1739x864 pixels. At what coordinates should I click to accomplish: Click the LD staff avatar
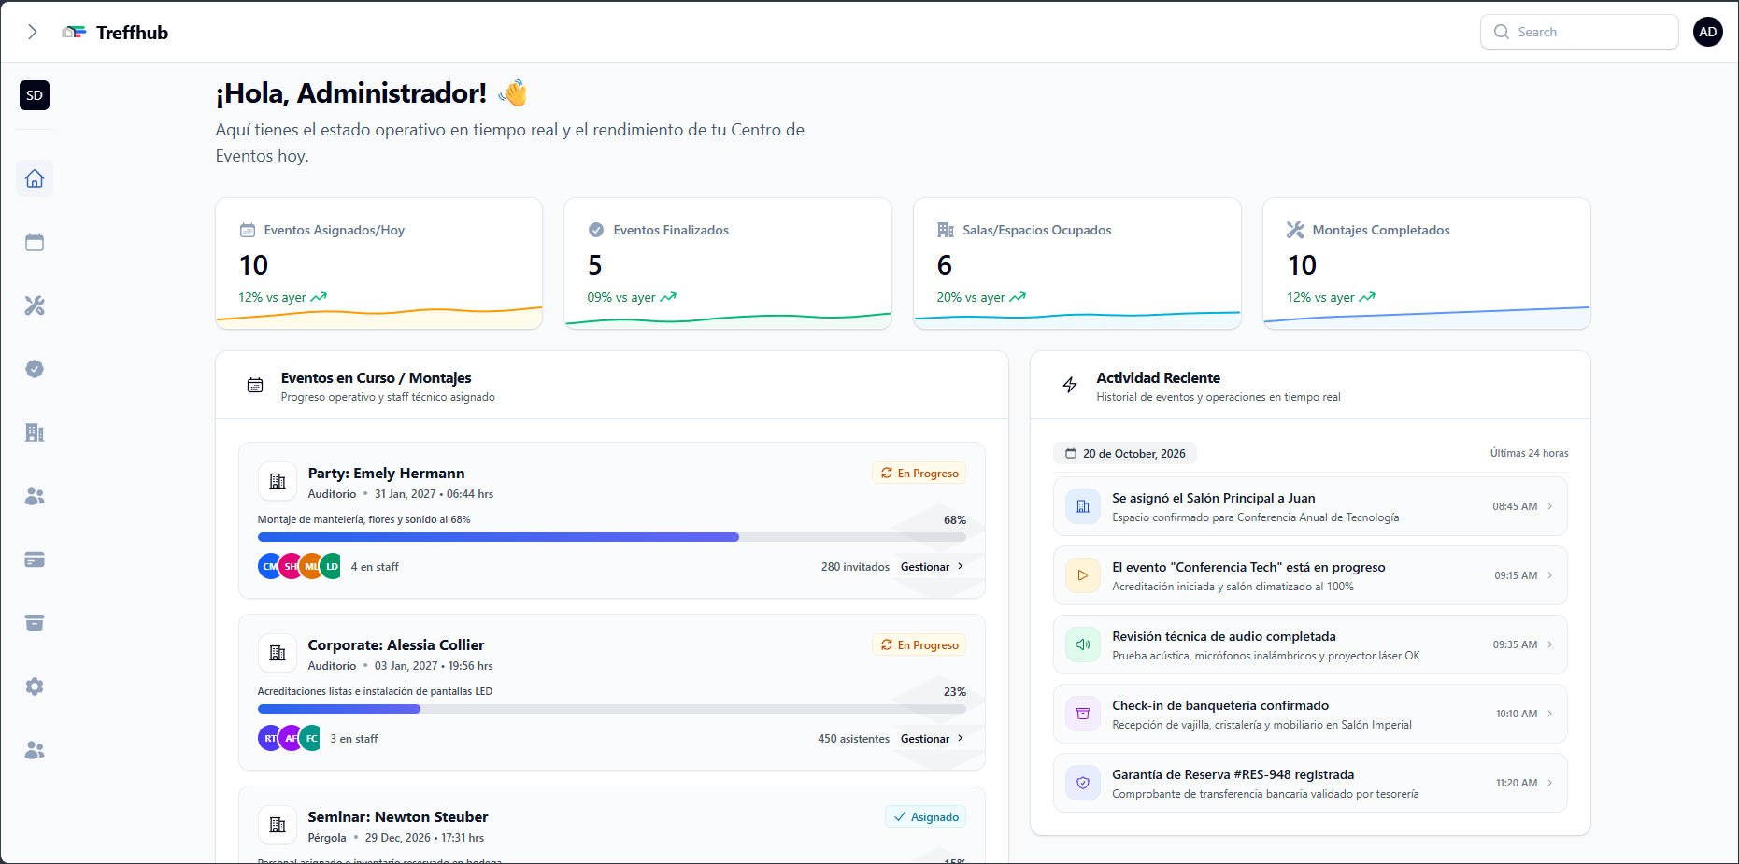point(332,566)
